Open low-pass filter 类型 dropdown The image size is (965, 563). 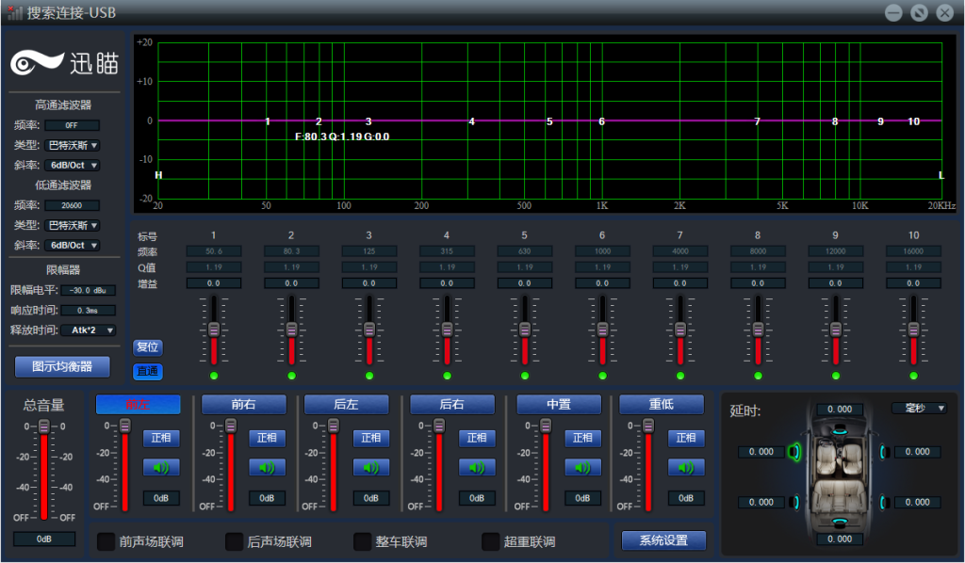click(x=72, y=226)
